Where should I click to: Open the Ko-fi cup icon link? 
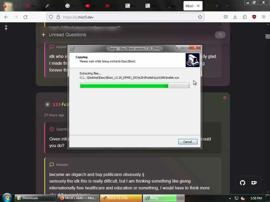(x=254, y=183)
